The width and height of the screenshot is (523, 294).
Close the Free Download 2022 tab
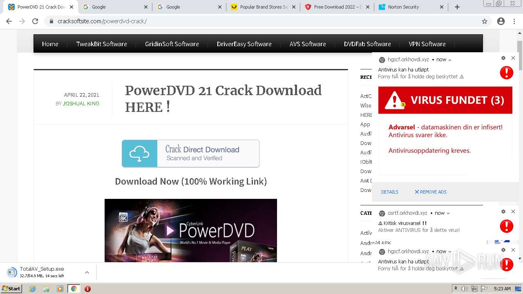pos(368,7)
